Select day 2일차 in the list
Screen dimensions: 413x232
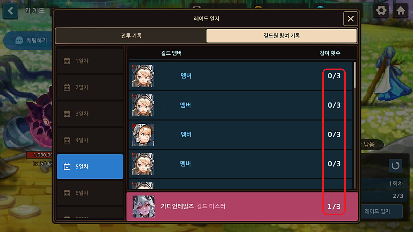tap(90, 87)
